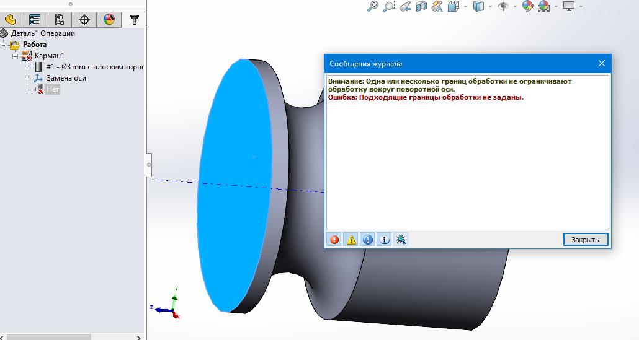Close Сообщения журнала dialog with X
Screen dimensions: 639x340
pyautogui.click(x=602, y=63)
